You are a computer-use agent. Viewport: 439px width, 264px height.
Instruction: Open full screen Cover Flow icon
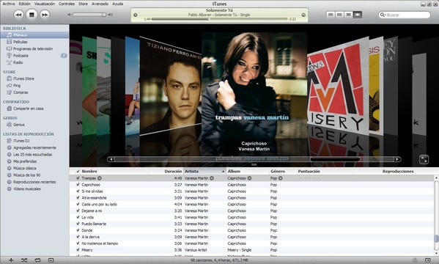tap(424, 159)
